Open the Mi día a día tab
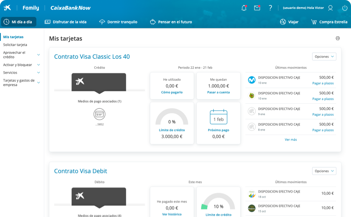 click(19, 22)
